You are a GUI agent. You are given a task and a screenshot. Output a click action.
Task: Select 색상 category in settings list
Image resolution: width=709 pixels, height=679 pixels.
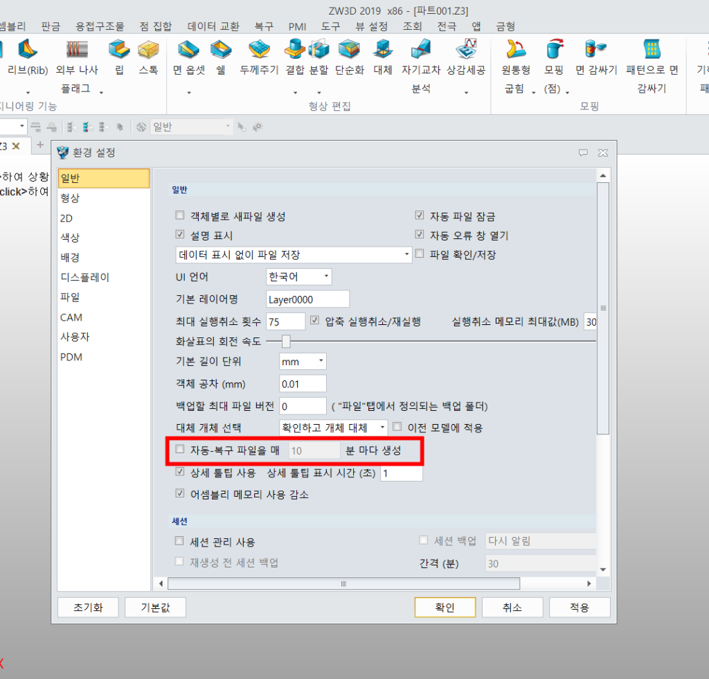coord(70,237)
